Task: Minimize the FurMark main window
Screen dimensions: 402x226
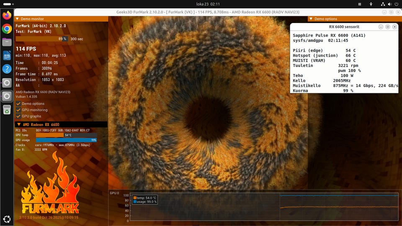Action: click(384, 12)
